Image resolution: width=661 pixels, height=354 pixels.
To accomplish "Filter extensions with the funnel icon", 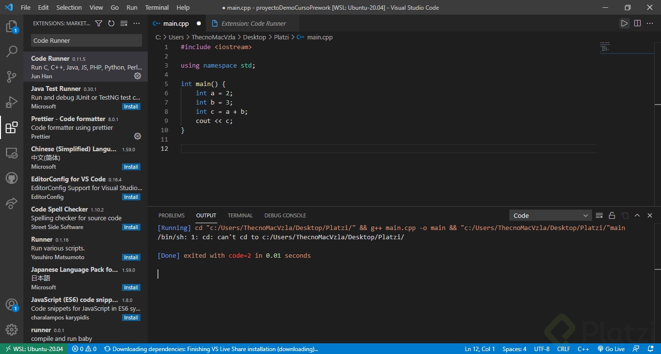I will coord(99,23).
